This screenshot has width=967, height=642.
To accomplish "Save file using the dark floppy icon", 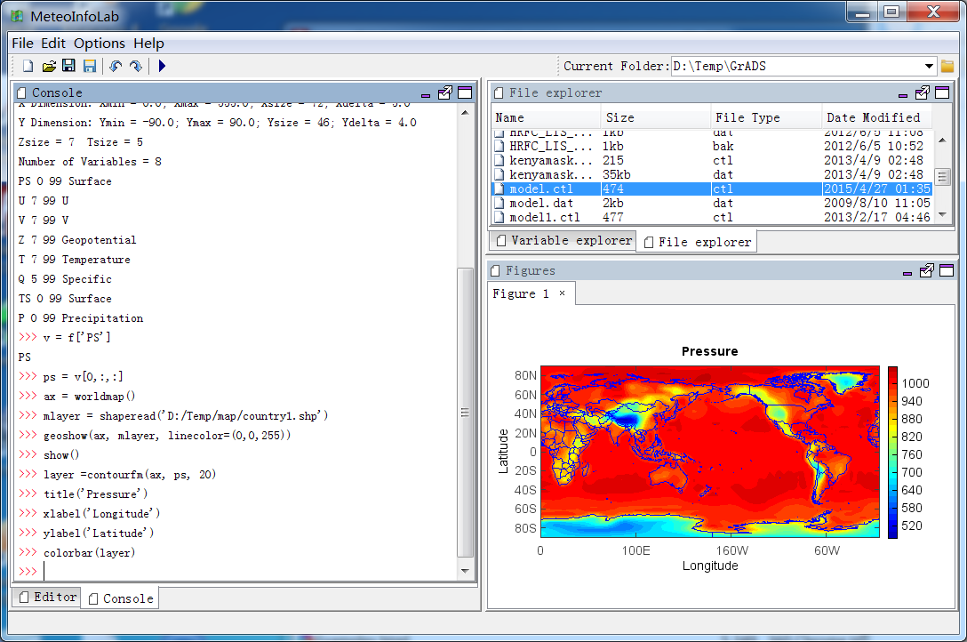I will [x=69, y=66].
